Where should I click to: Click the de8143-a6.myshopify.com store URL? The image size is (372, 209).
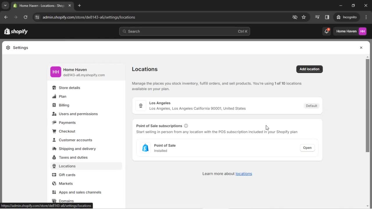[x=84, y=75]
